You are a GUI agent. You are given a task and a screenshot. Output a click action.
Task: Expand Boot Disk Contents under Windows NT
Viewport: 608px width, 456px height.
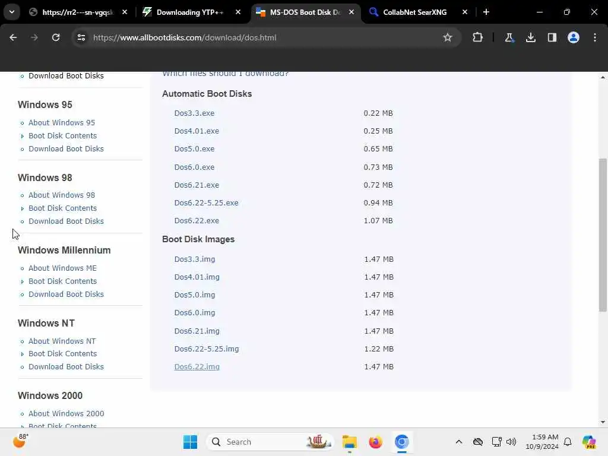[62, 354]
